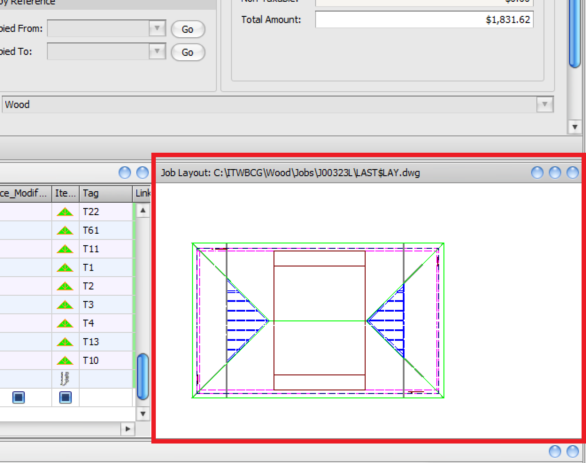Viewport: 586px width, 463px height.
Task: Select the truss icon beside T10
Action: [65, 361]
